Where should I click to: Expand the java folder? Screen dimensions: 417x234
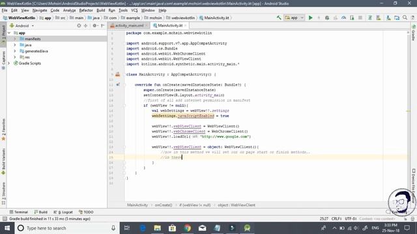click(15, 45)
